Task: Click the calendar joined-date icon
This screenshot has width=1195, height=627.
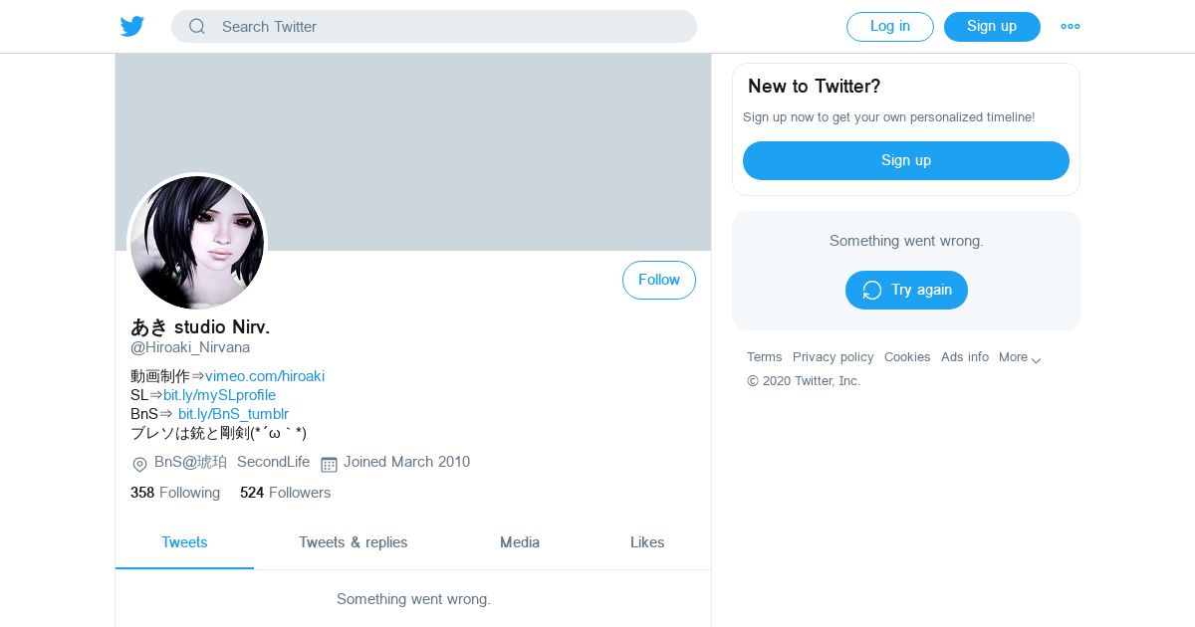Action: point(329,464)
